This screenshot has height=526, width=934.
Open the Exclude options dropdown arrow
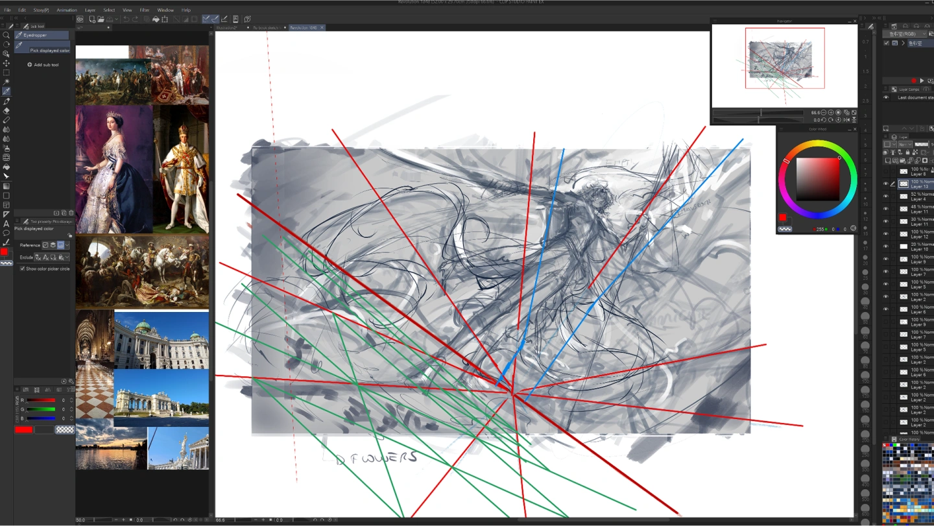pyautogui.click(x=67, y=257)
